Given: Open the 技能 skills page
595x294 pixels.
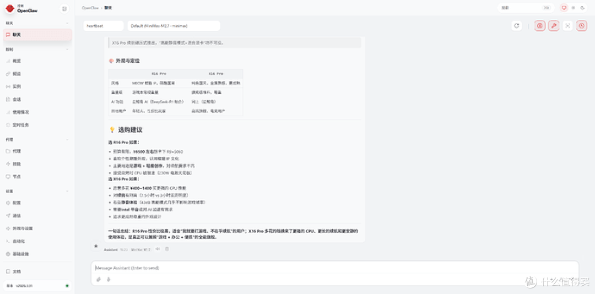Looking at the screenshot, I should [37, 164].
